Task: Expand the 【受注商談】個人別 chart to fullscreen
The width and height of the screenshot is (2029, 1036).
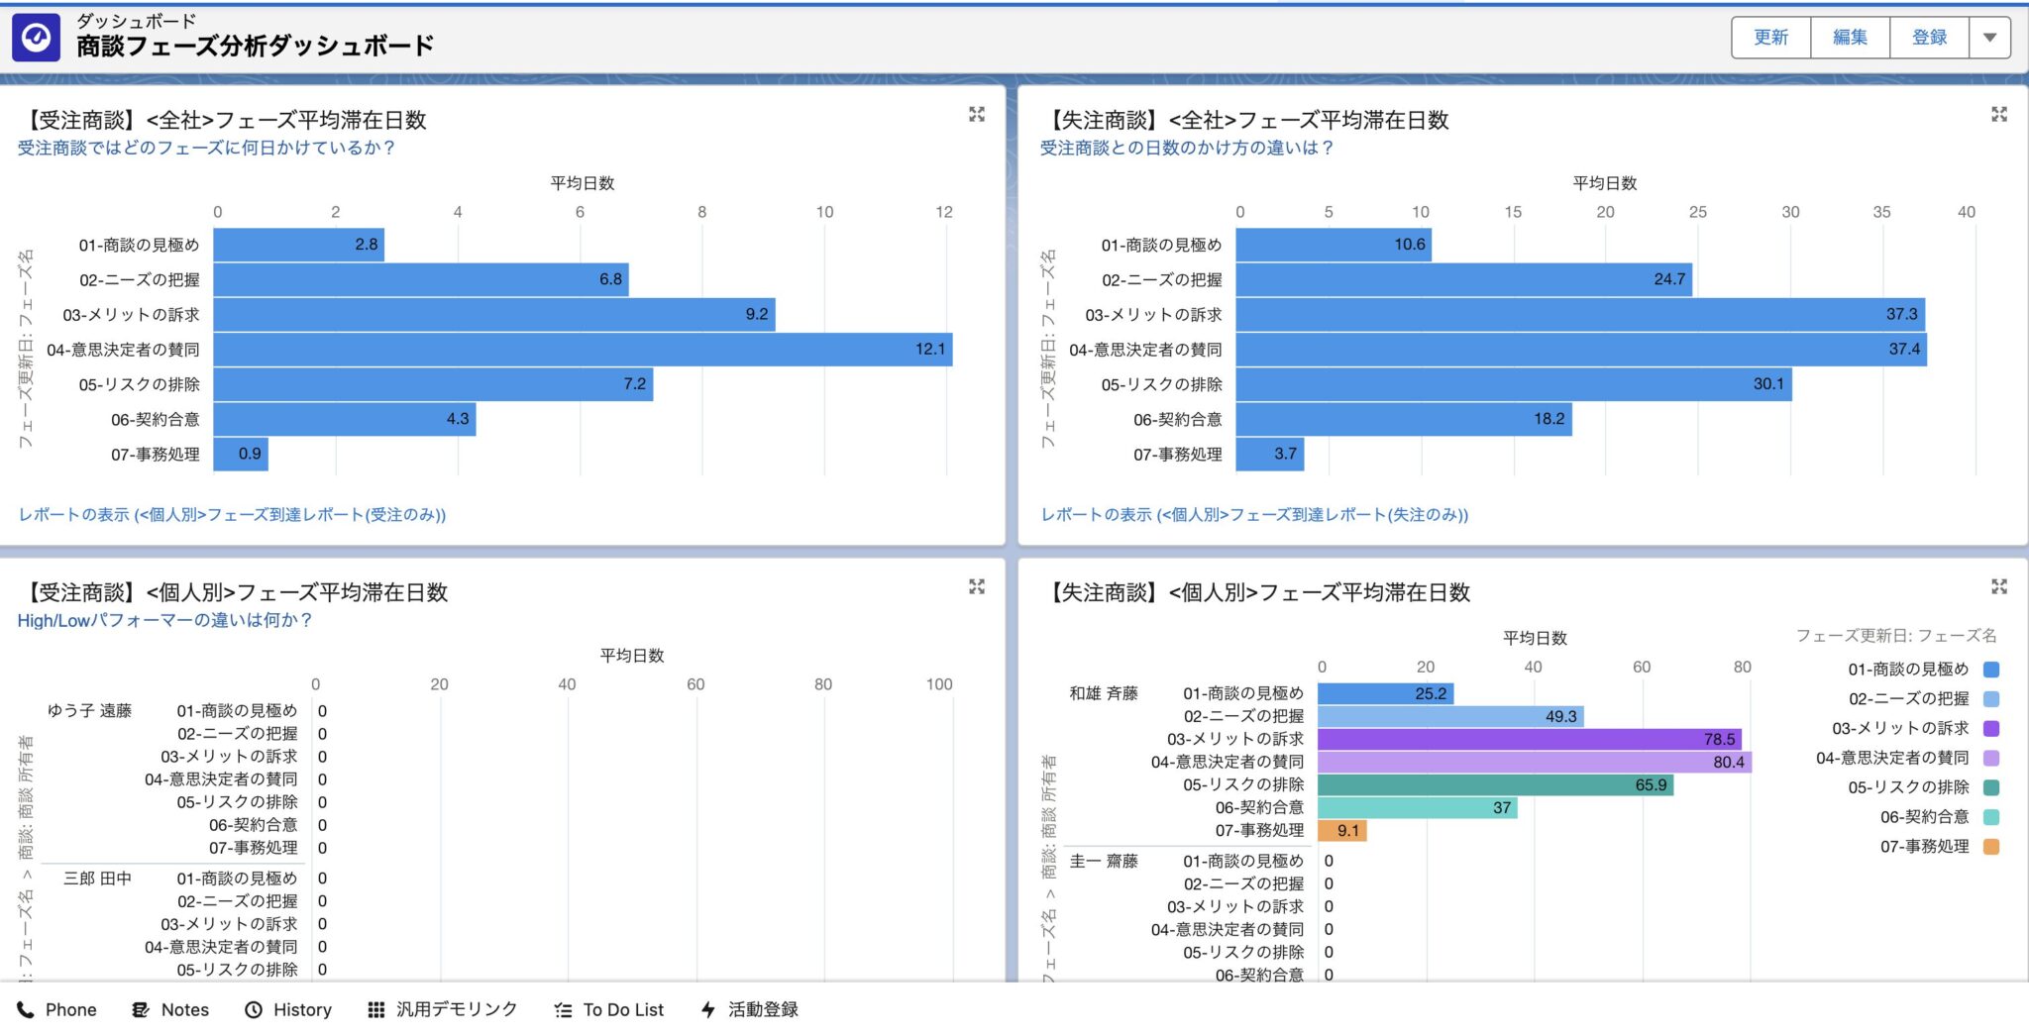Action: click(x=978, y=586)
